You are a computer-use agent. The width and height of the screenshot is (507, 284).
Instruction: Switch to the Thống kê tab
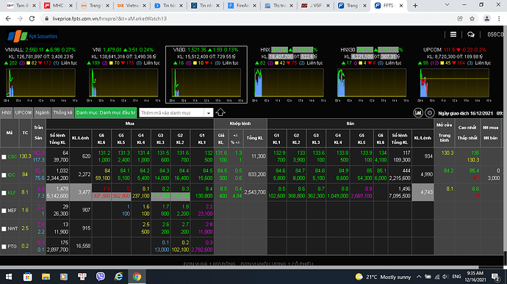click(x=62, y=112)
